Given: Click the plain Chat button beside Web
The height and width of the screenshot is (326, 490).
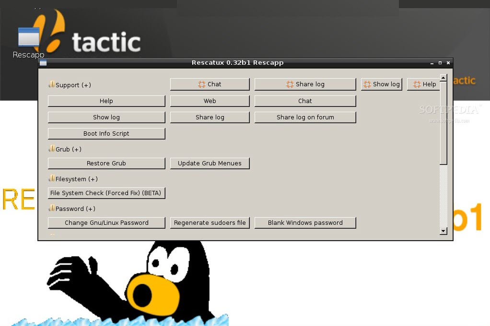Looking at the screenshot, I should [305, 101].
